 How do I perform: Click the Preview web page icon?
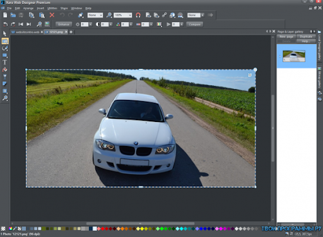tap(148, 15)
